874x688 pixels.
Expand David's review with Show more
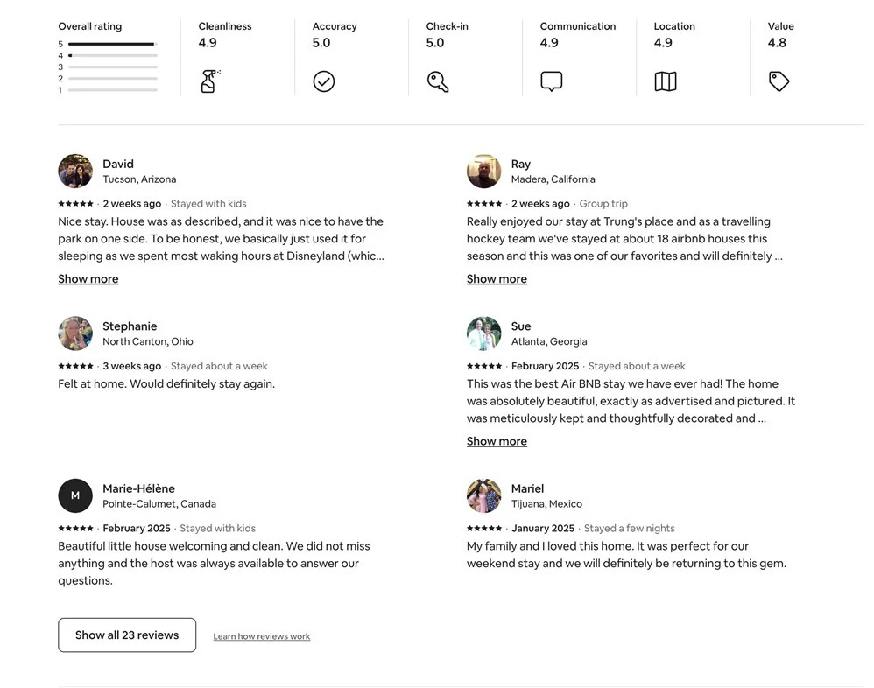point(88,279)
